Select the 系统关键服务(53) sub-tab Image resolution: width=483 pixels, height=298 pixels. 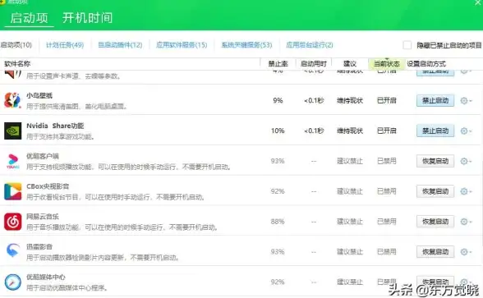[x=246, y=45]
